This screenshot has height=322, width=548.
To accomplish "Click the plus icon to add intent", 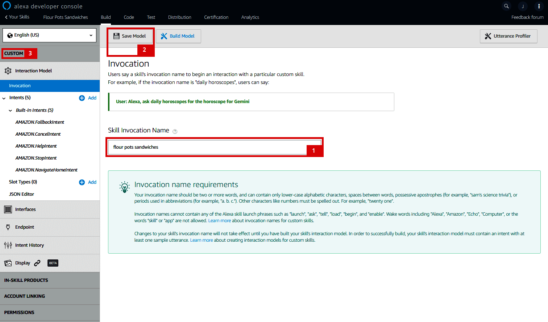I will 82,98.
